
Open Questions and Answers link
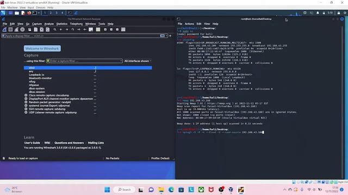(x=69, y=143)
